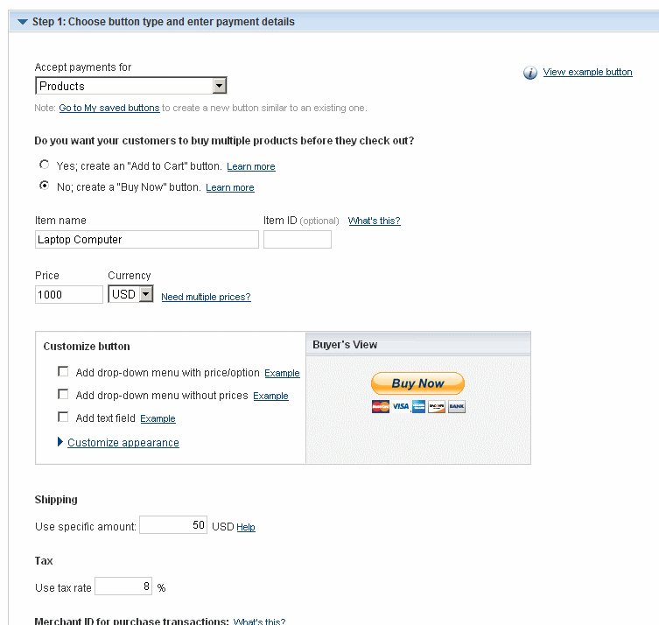Click the Visa card logo
Viewport: 659px width, 625px height.
[x=401, y=406]
